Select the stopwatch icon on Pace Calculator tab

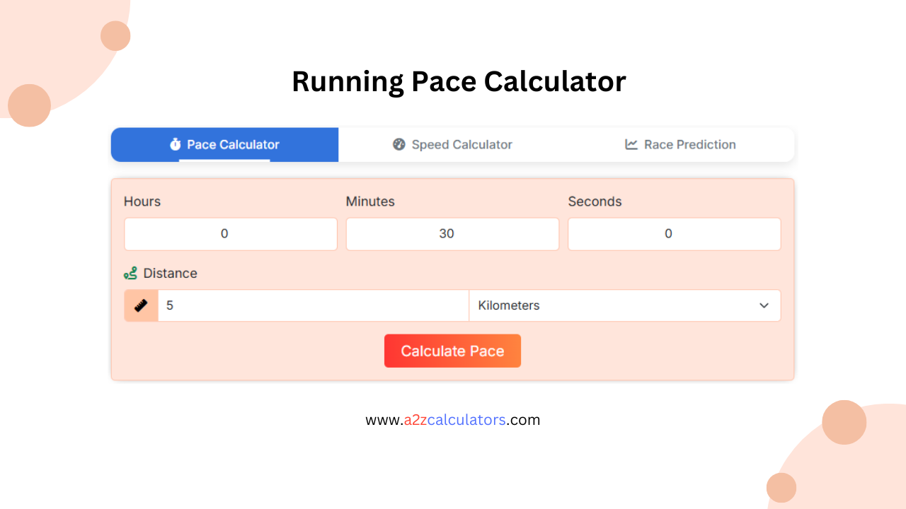175,144
